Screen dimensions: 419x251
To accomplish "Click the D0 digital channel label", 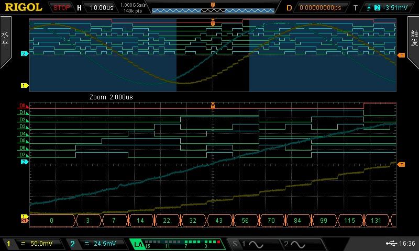I will point(23,106).
